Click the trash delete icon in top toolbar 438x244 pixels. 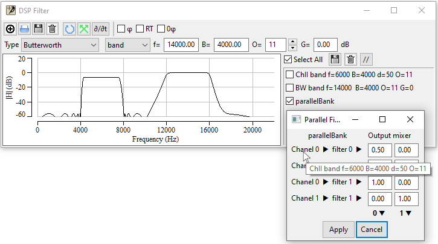click(x=52, y=28)
